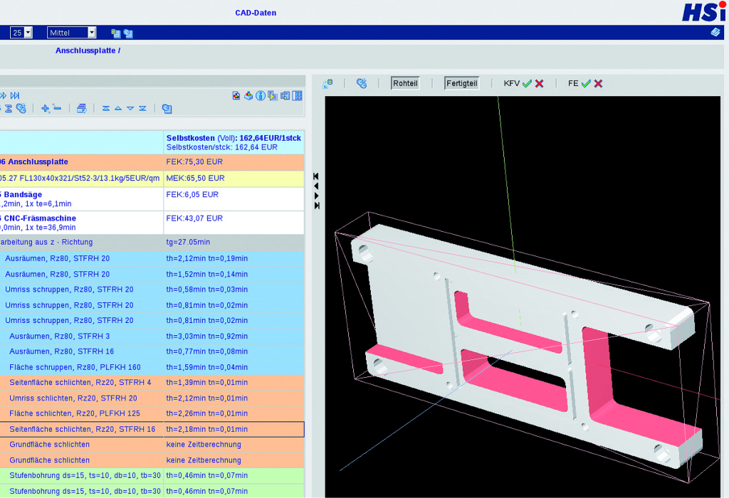Open the Mittel dropdown
The width and height of the screenshot is (729, 498).
[x=72, y=33]
